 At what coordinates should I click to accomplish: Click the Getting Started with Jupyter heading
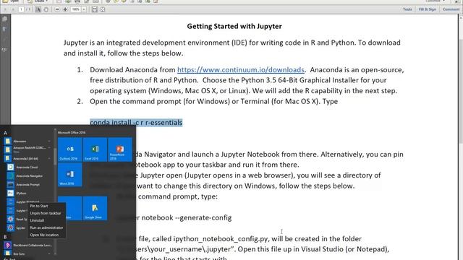click(x=234, y=26)
